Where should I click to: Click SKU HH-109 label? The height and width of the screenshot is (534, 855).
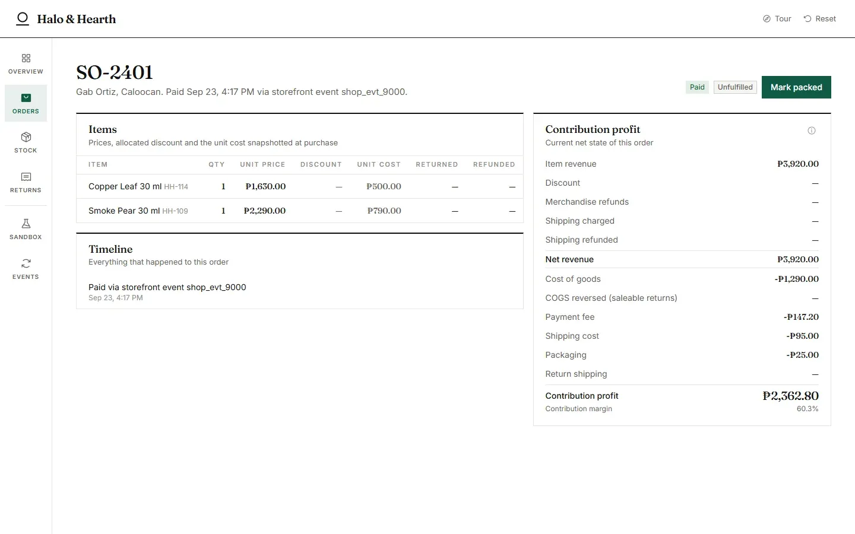(x=175, y=211)
